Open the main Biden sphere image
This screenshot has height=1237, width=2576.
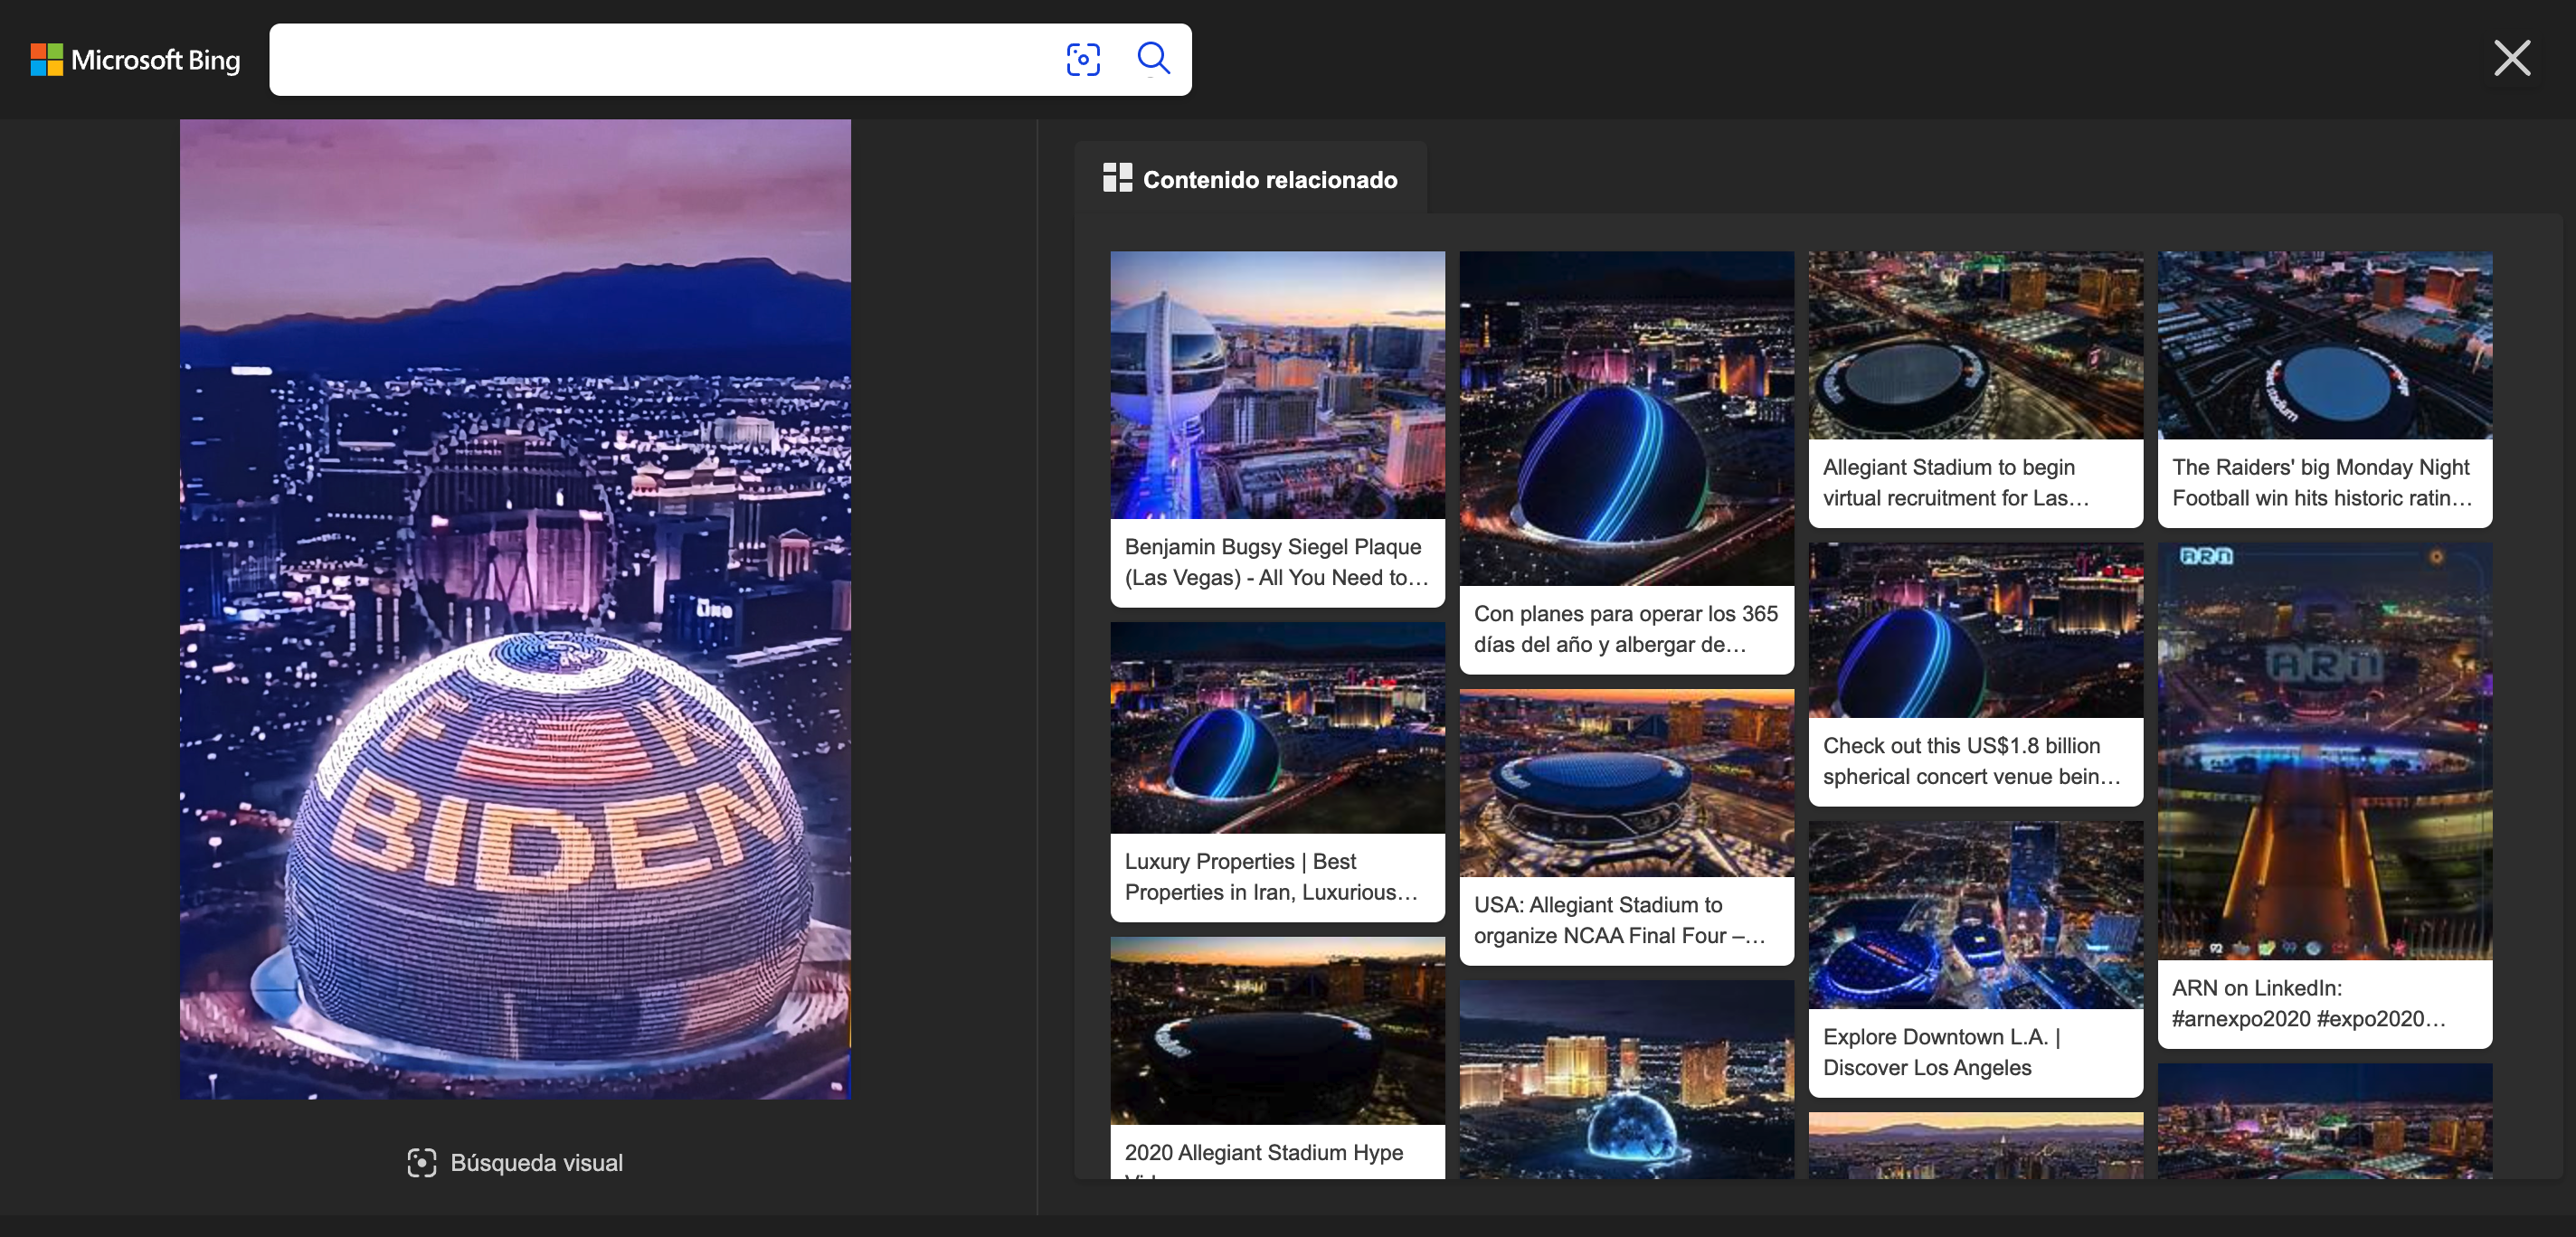515,609
